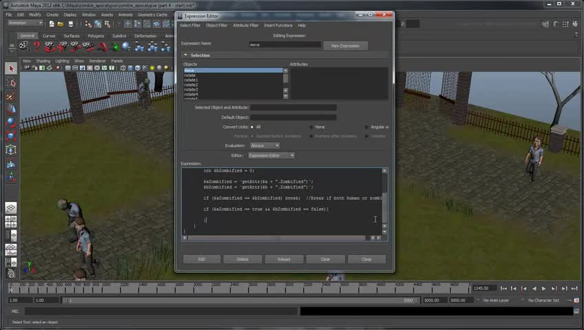
Task: Open the Evaluation Always dropdown
Action: [x=265, y=146]
